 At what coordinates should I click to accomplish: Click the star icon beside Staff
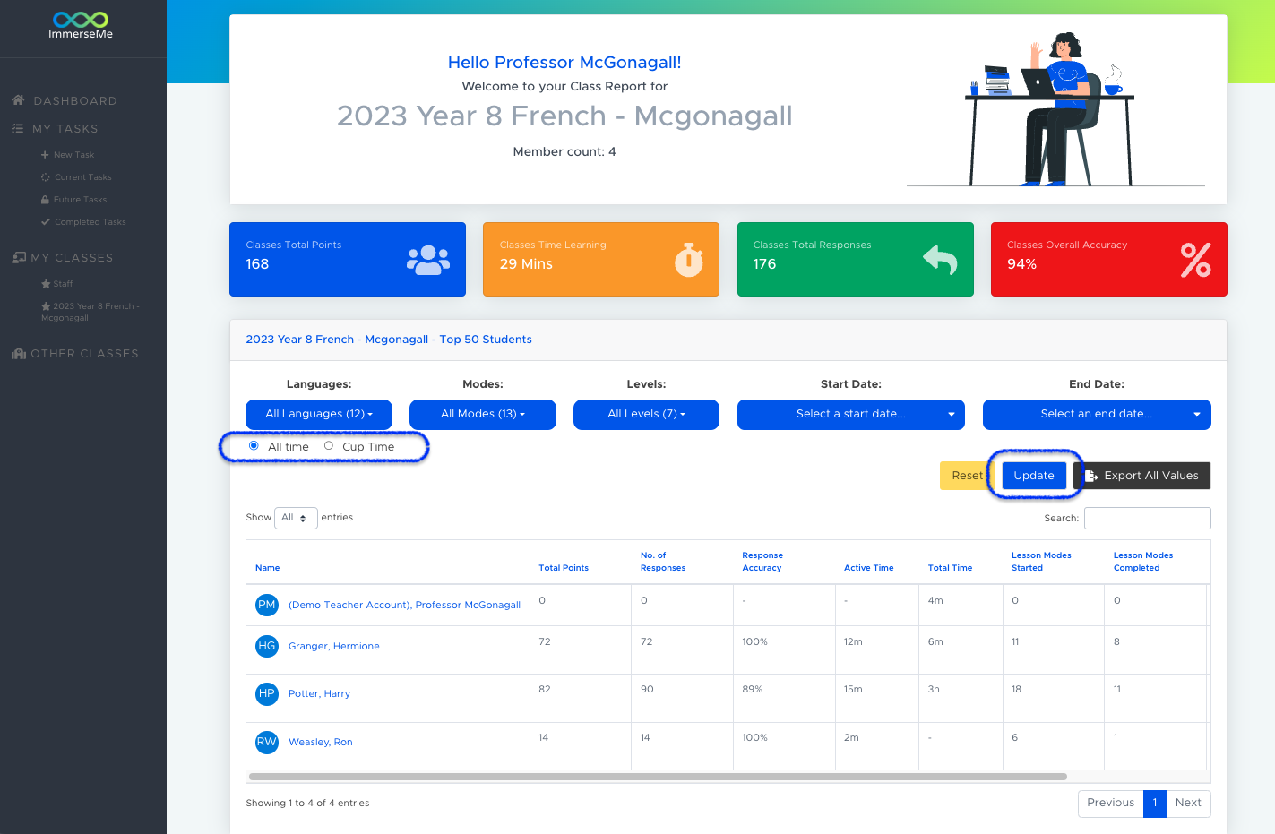point(46,284)
